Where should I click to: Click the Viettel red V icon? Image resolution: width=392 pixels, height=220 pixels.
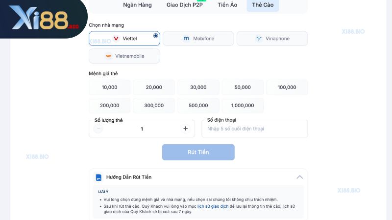coord(116,39)
